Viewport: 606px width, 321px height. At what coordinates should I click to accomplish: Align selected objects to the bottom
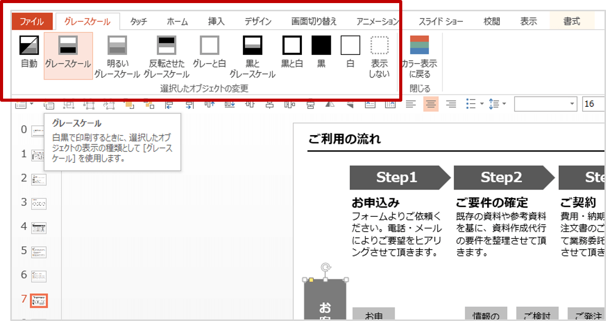click(229, 104)
